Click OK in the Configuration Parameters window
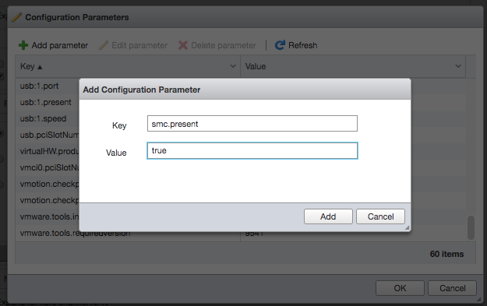The height and width of the screenshot is (306, 487). pos(400,288)
